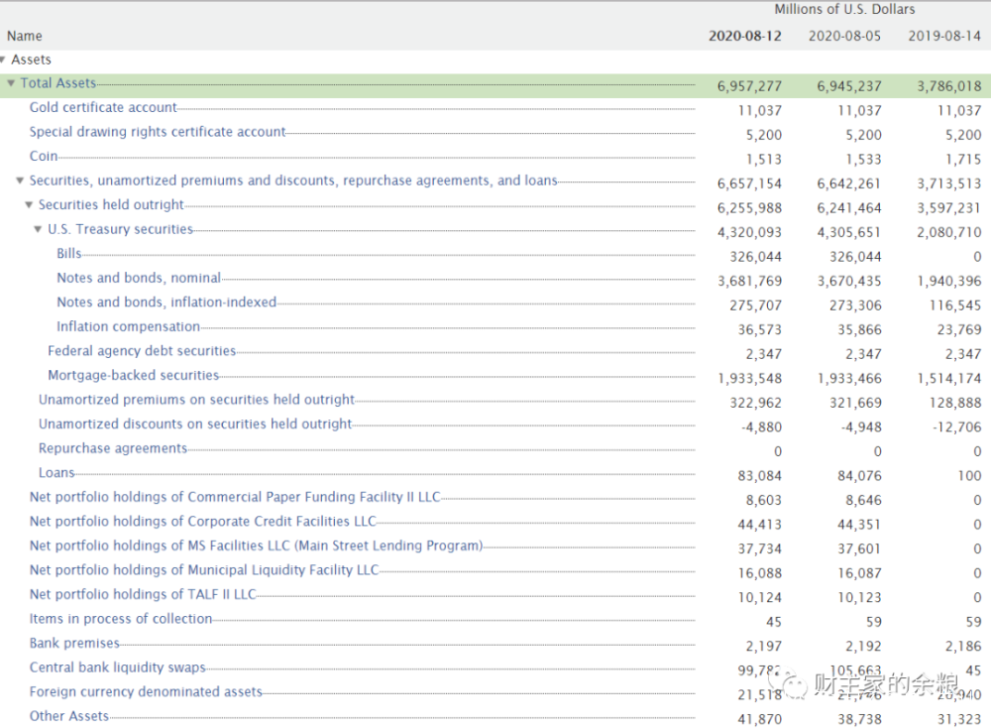Open the Loans row link
Screen dimensions: 991x728
56,473
